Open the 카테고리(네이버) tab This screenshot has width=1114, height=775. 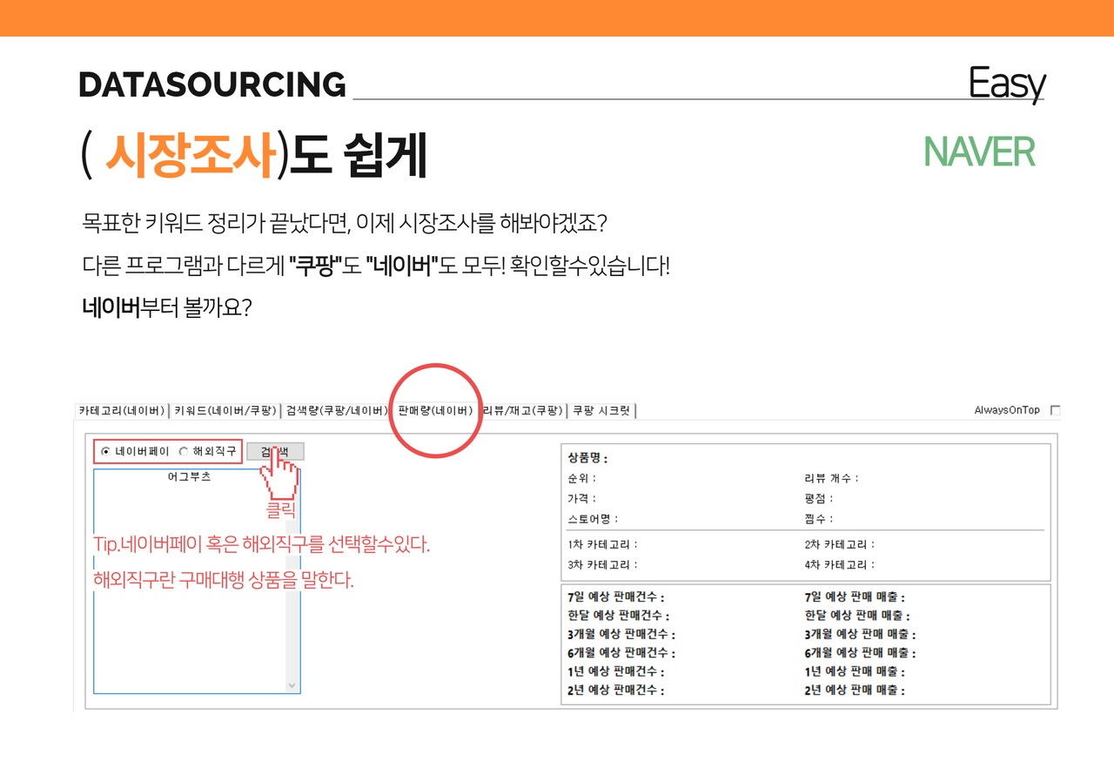pos(122,410)
